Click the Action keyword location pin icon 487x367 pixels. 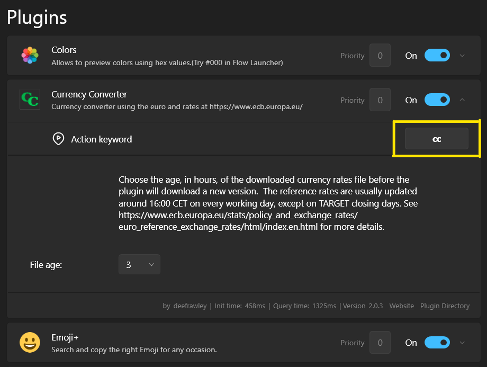click(x=58, y=139)
